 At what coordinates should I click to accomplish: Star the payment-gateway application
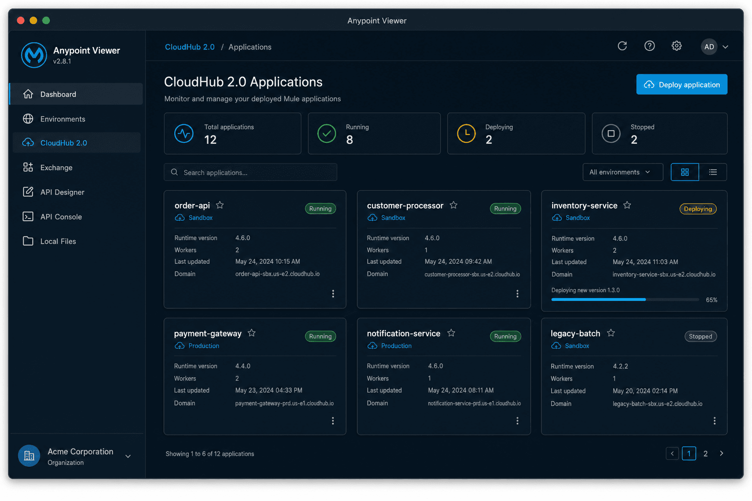coord(252,333)
